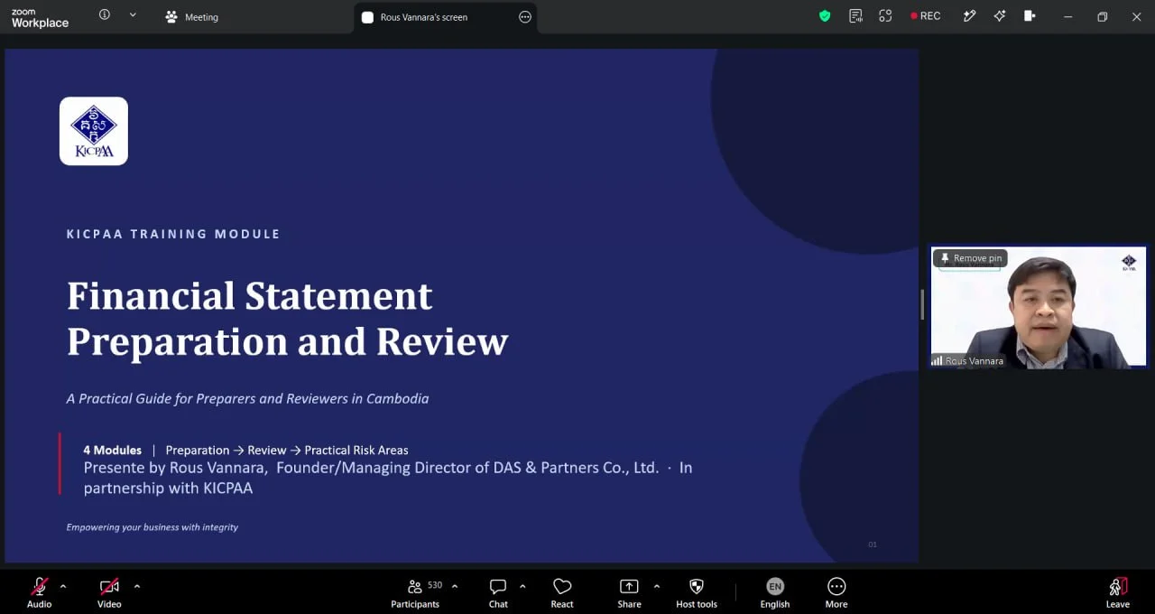Image resolution: width=1155 pixels, height=614 pixels.
Task: Expand chat options chevron
Action: click(x=522, y=586)
